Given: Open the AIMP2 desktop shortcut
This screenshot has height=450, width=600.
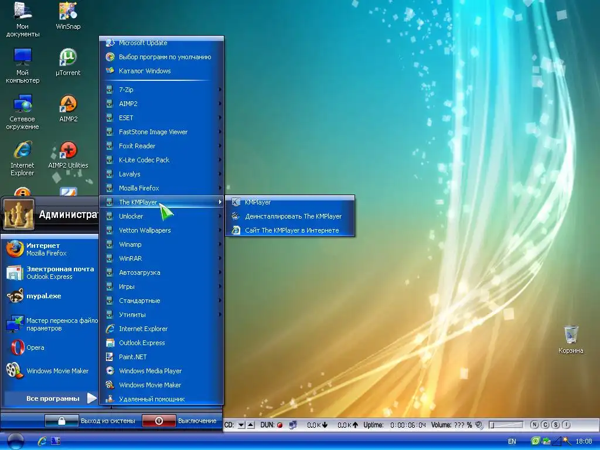Looking at the screenshot, I should [x=68, y=108].
